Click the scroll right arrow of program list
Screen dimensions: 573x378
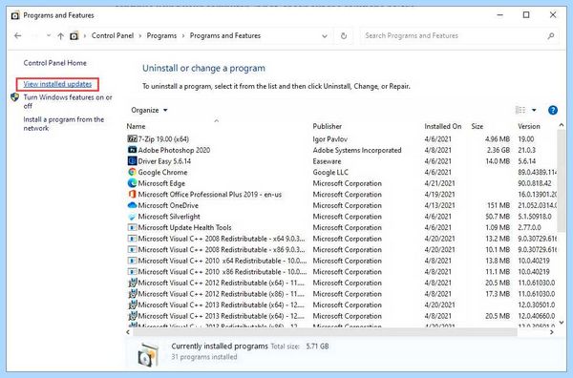[x=551, y=332]
